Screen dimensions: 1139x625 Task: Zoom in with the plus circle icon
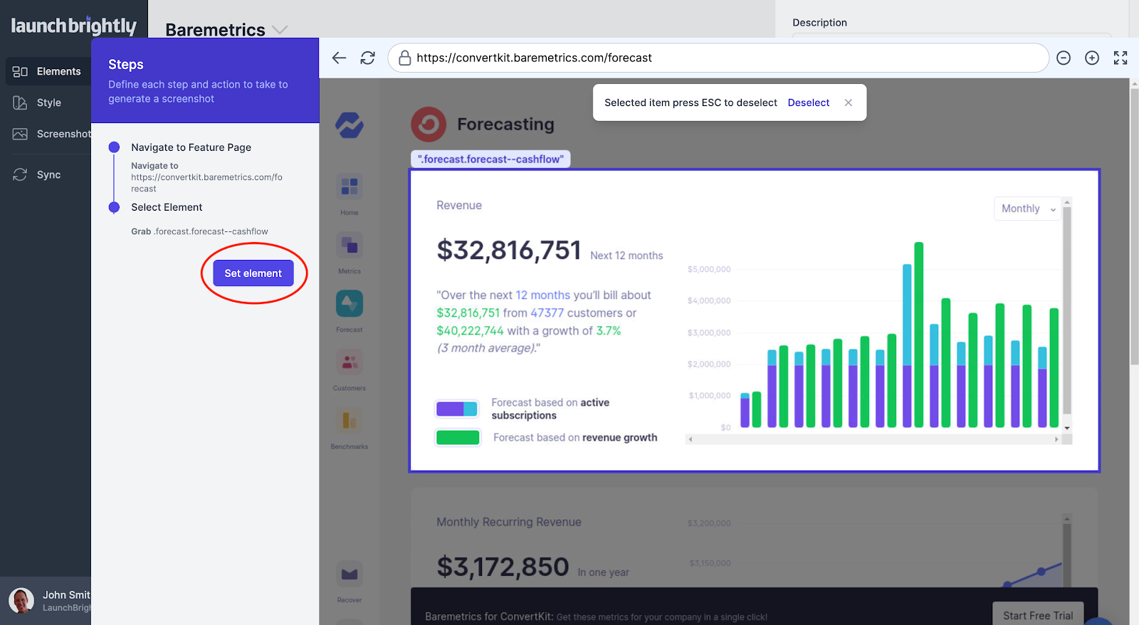(1092, 58)
